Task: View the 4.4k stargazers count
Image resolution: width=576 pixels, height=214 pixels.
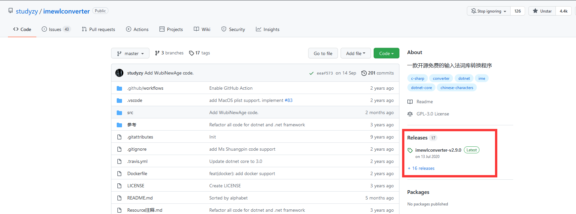Action: pos(563,11)
